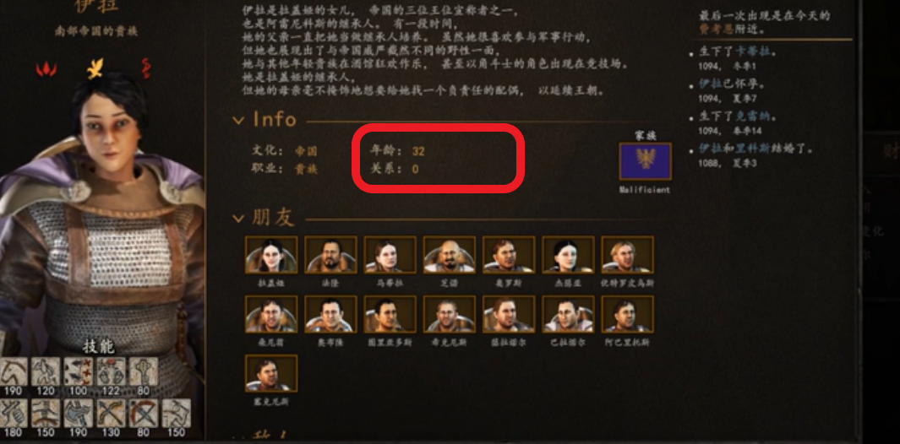The image size is (900, 444).
Task: Click the horse head Riding skill icon
Action: pyautogui.click(x=14, y=371)
